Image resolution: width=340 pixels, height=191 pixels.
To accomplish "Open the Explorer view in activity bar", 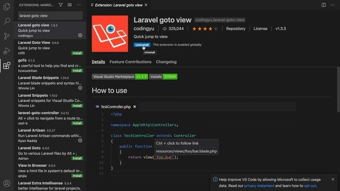I will 7,7.
